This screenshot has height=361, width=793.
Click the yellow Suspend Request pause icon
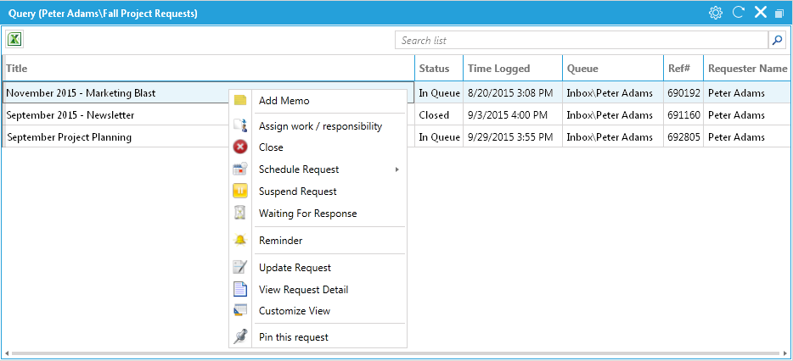pyautogui.click(x=240, y=192)
